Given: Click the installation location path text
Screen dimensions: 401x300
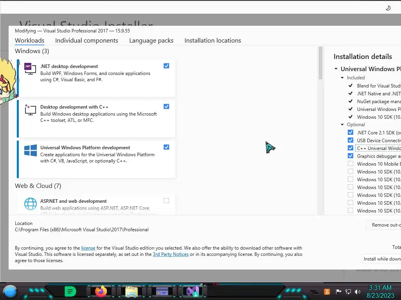Looking at the screenshot, I should coord(81,230).
